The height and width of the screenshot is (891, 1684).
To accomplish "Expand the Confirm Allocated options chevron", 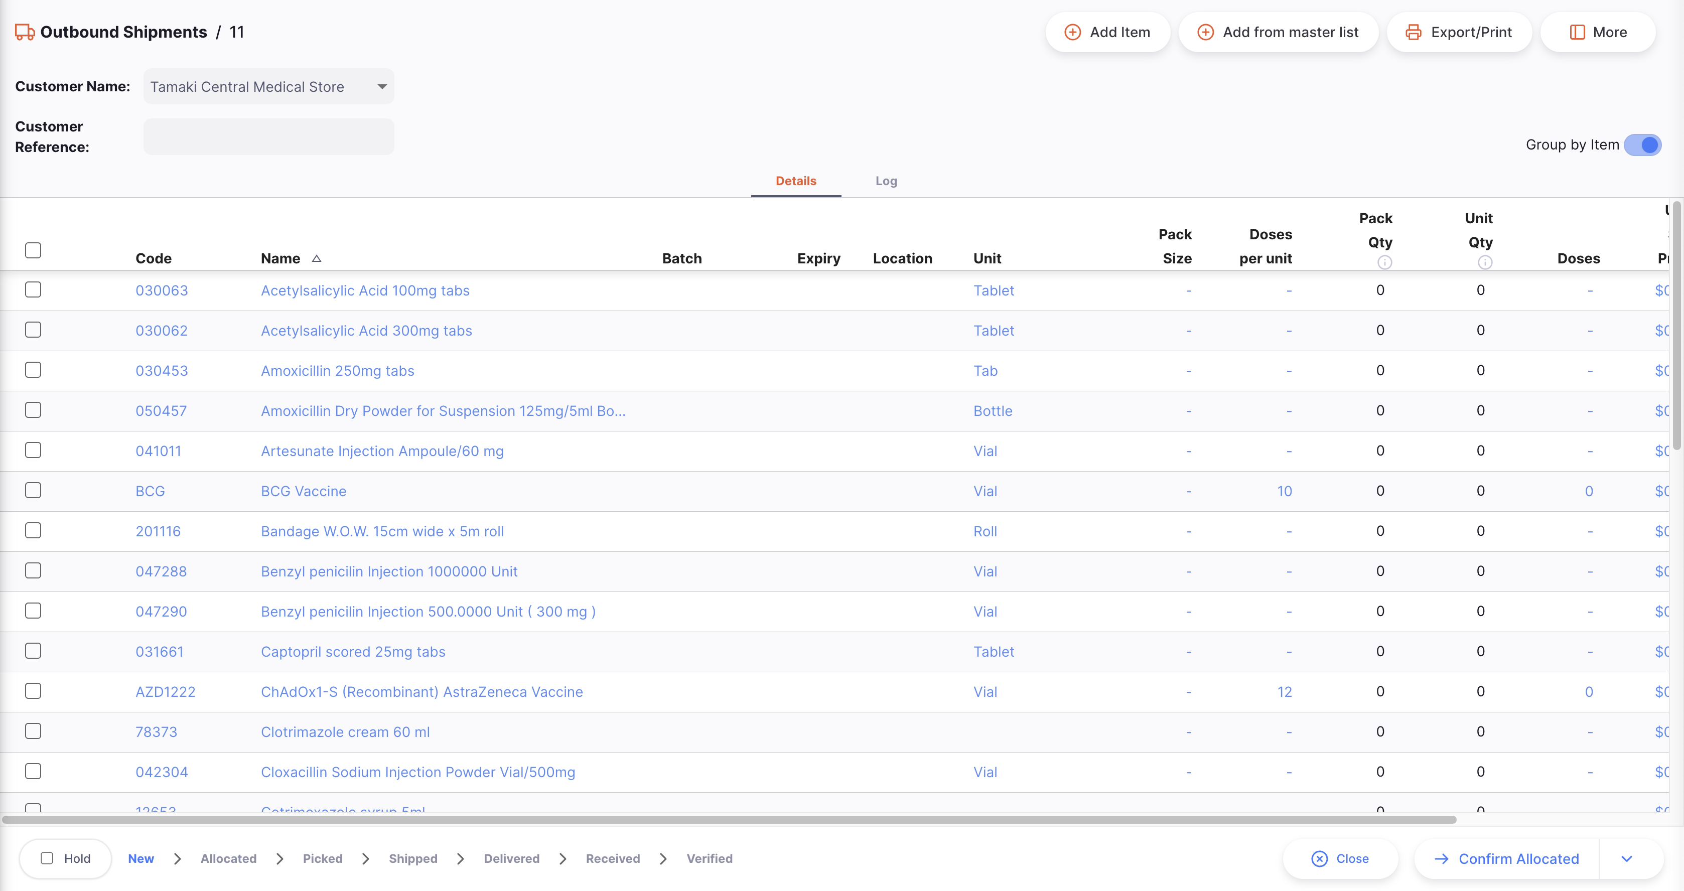I will pos(1626,858).
